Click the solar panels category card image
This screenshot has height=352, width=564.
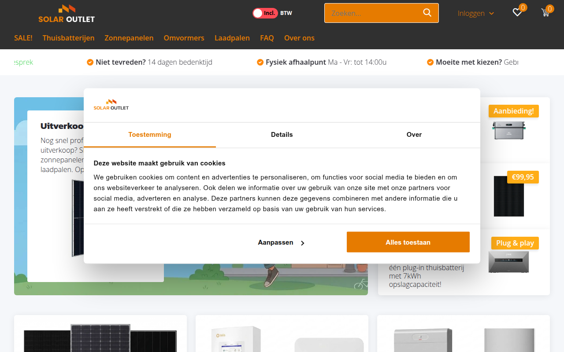[x=100, y=338]
